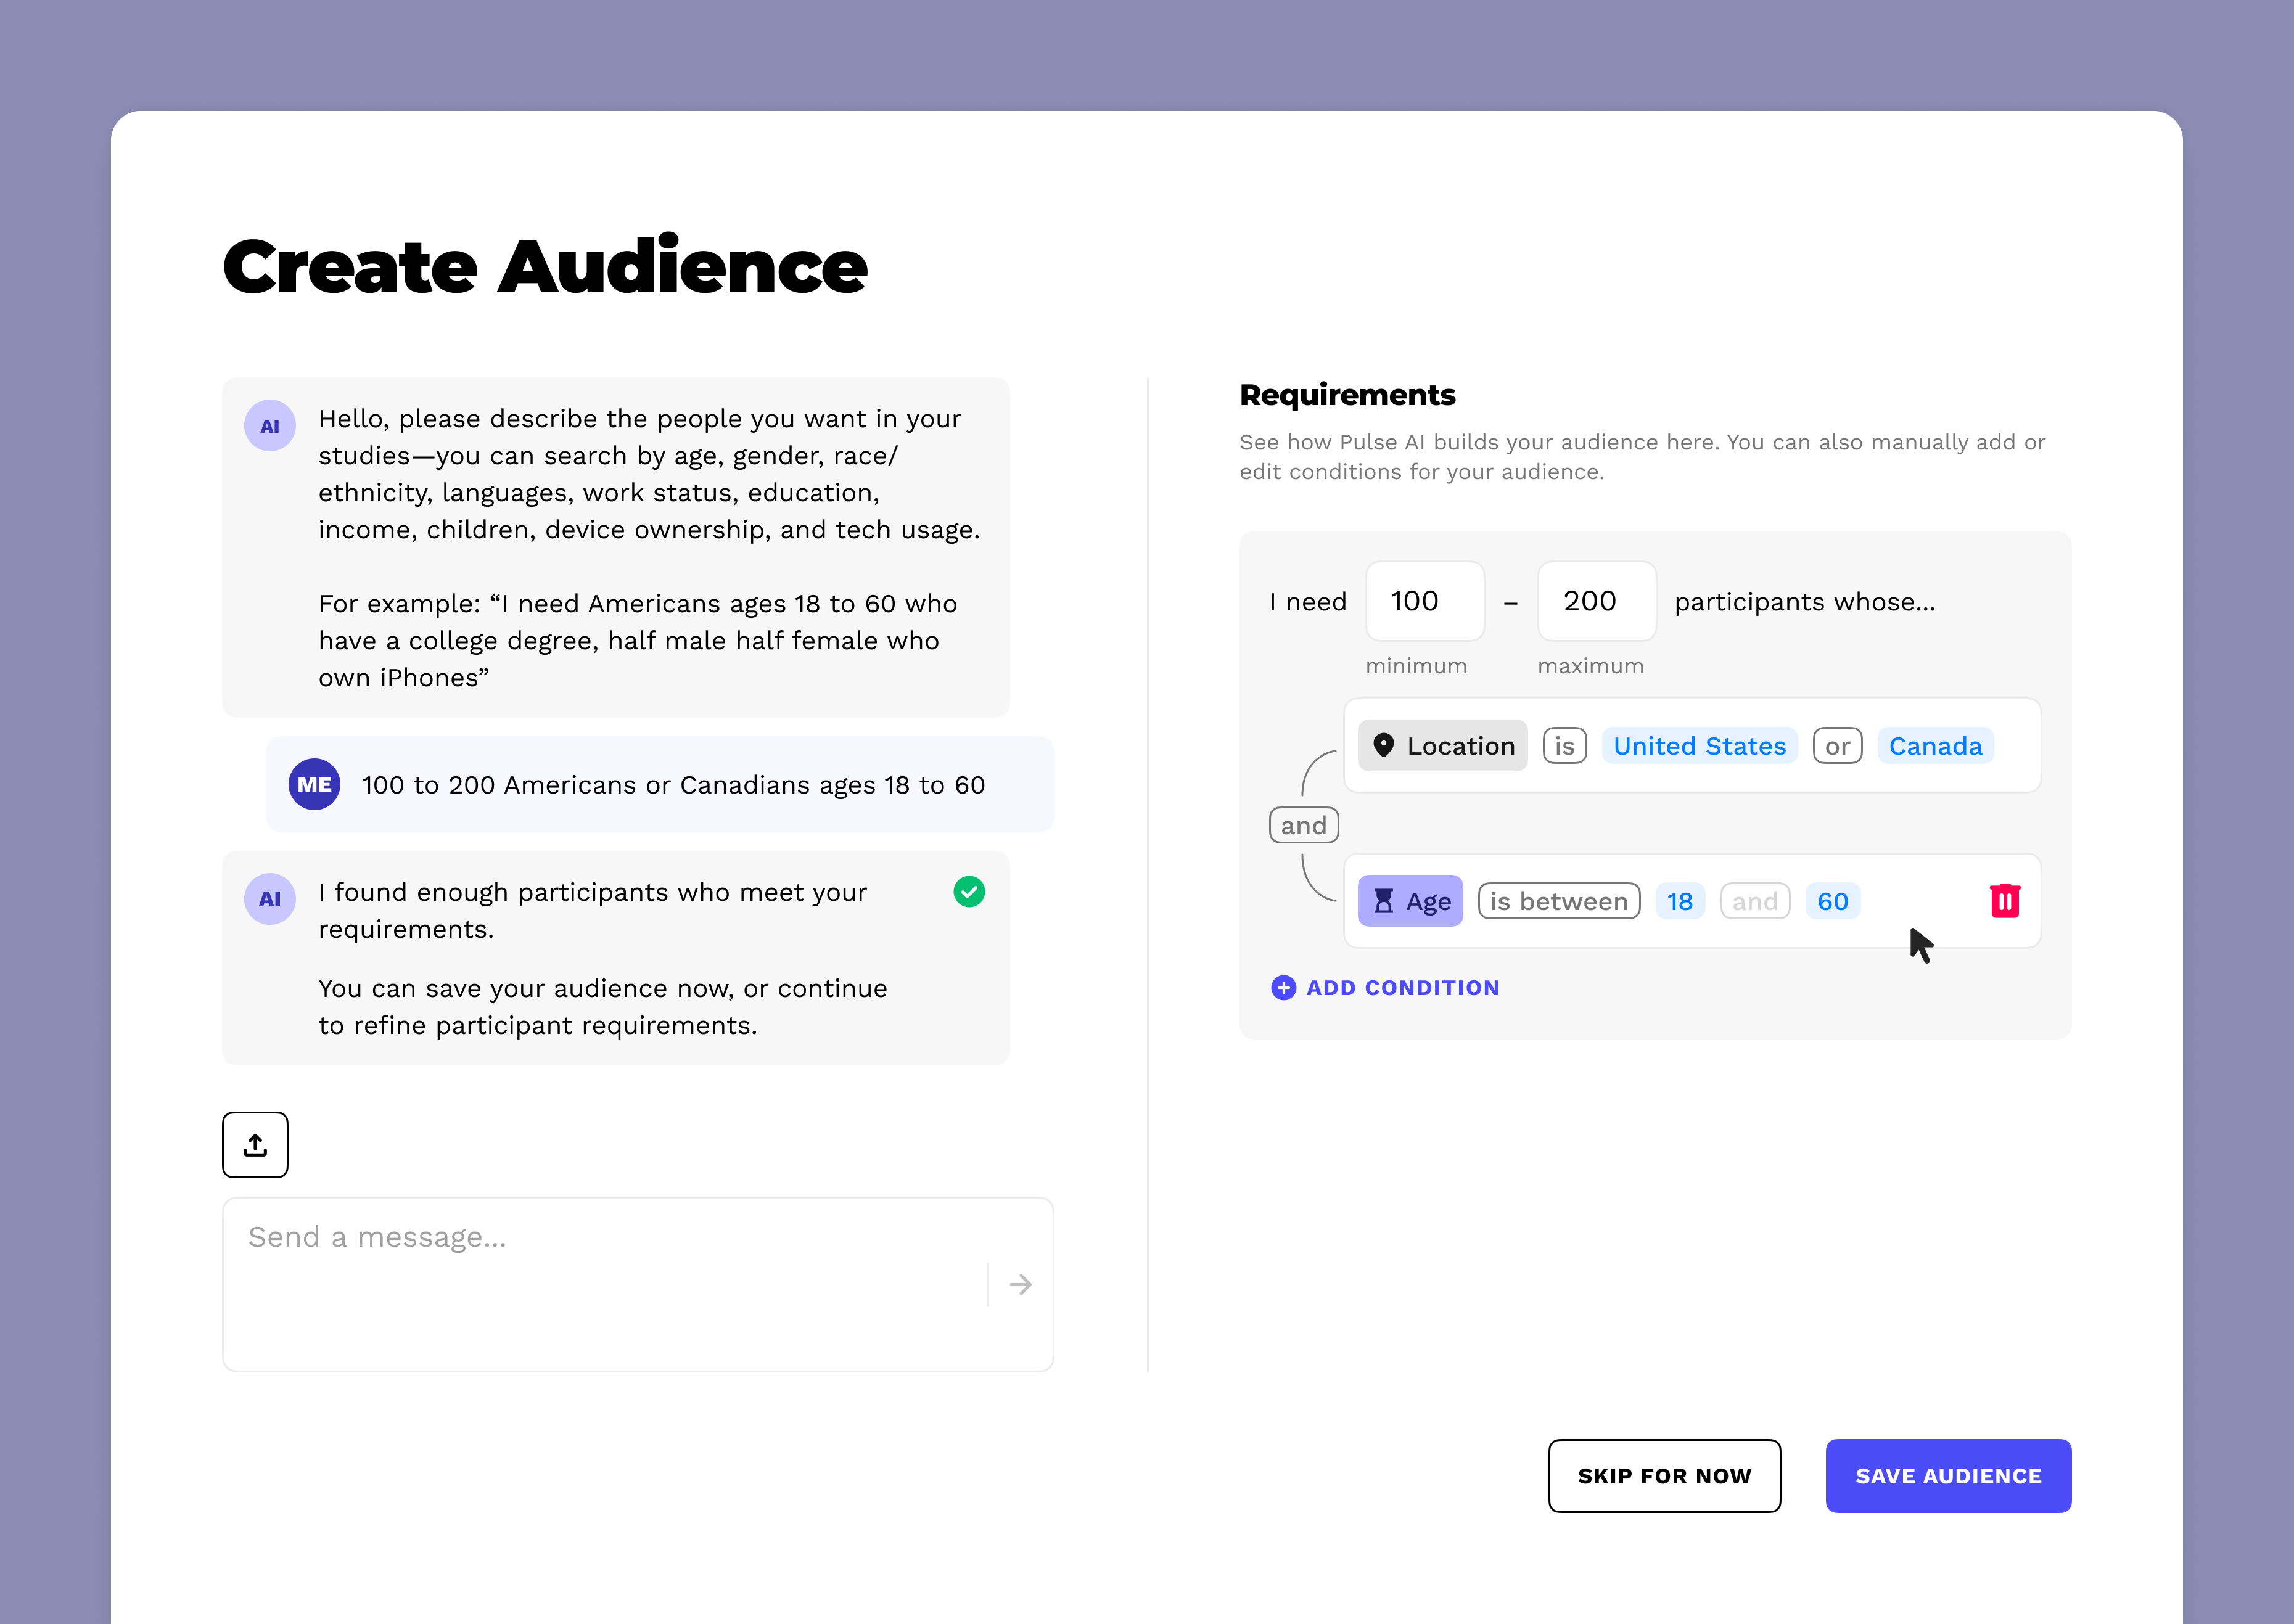The image size is (2294, 1624).
Task: Open the 'is between' operator dropdown
Action: [x=1558, y=901]
